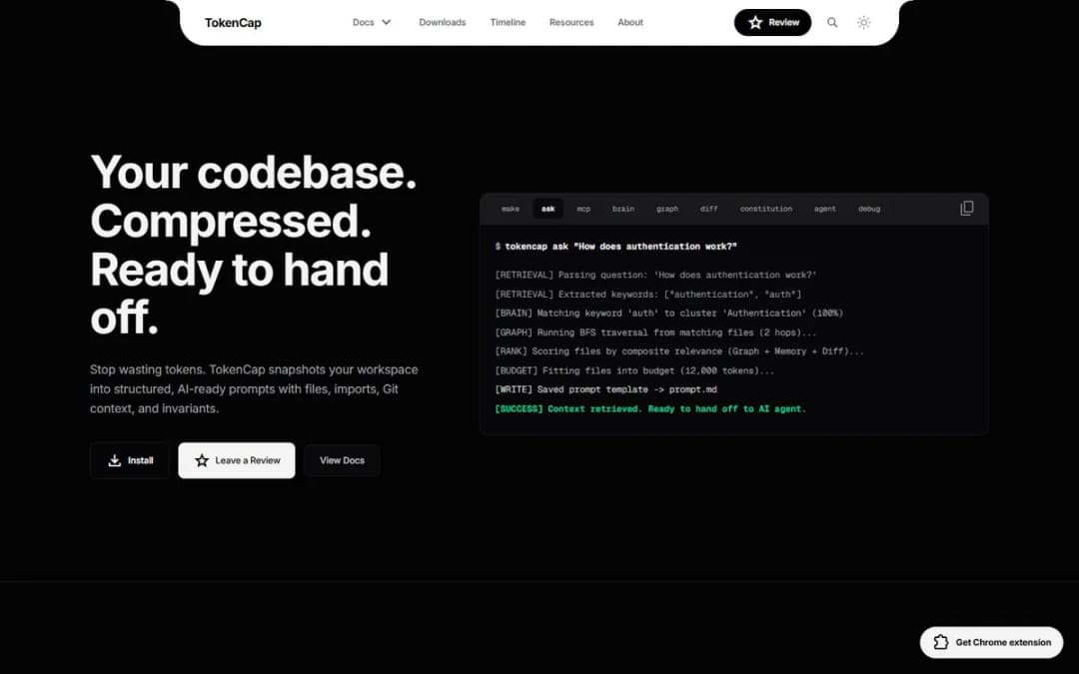Image resolution: width=1079 pixels, height=674 pixels.
Task: Click the [WRITE] Saved prompt template line
Action: [605, 389]
